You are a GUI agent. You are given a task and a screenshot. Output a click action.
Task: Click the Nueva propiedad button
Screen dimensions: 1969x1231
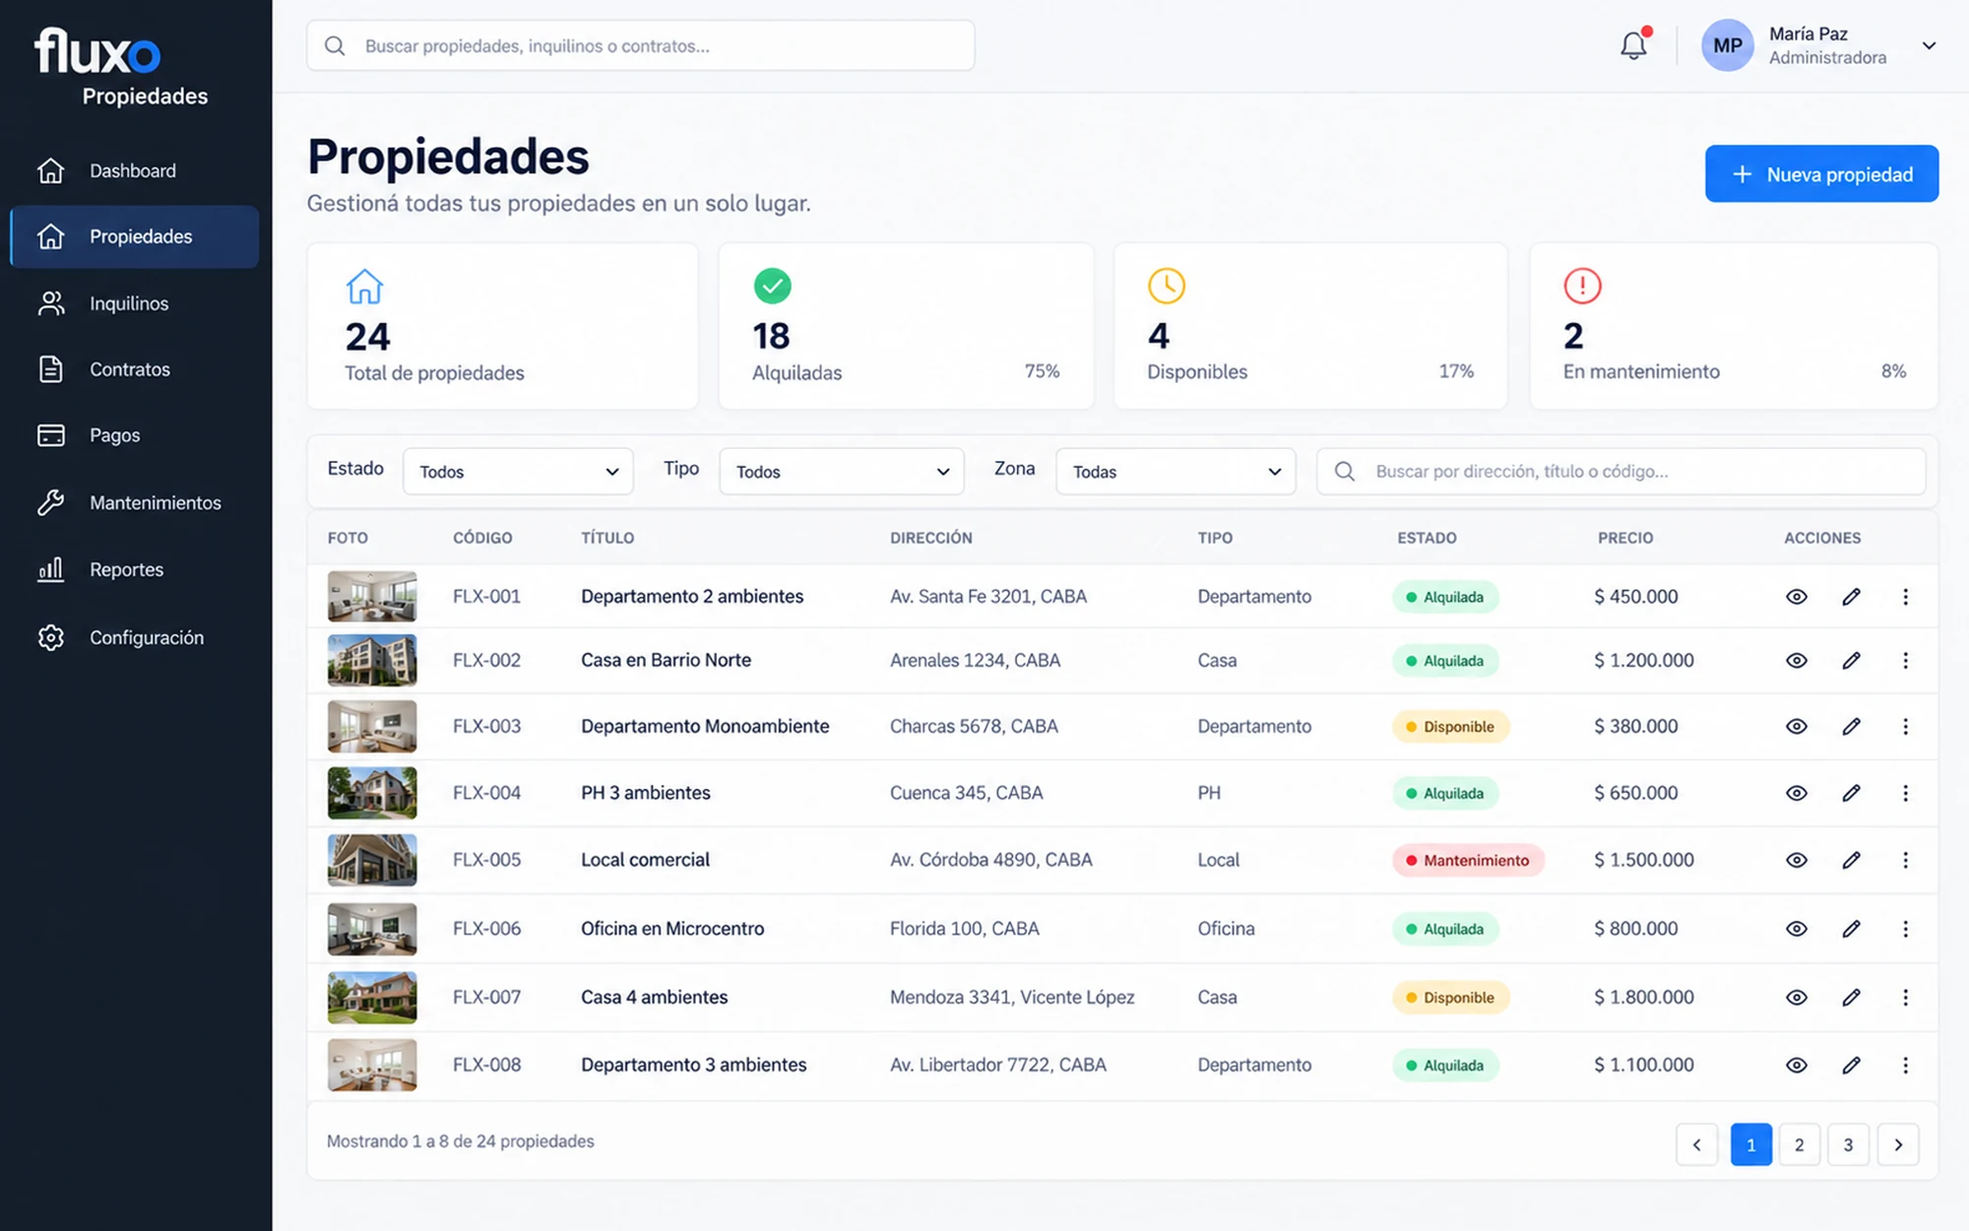coord(1821,174)
